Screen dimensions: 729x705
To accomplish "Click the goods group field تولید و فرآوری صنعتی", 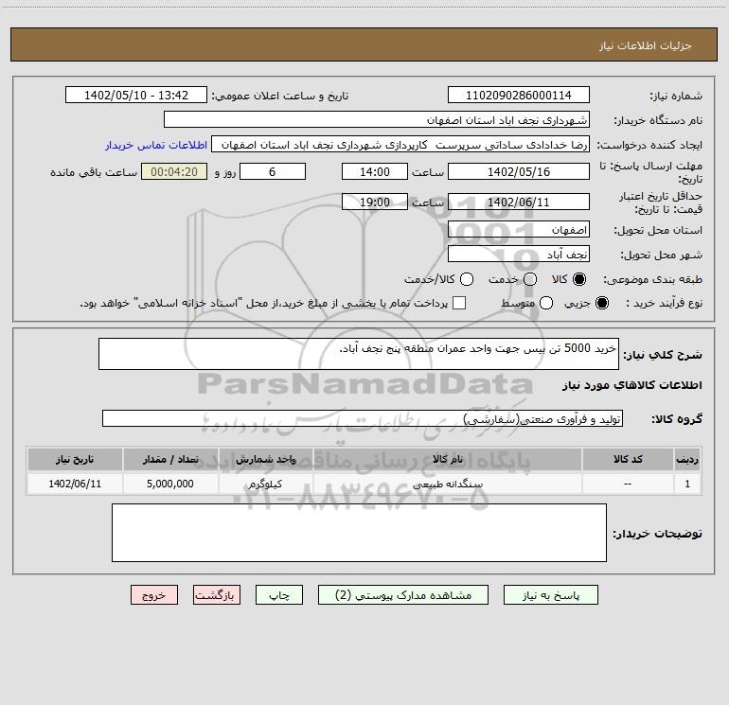I will coord(363,418).
